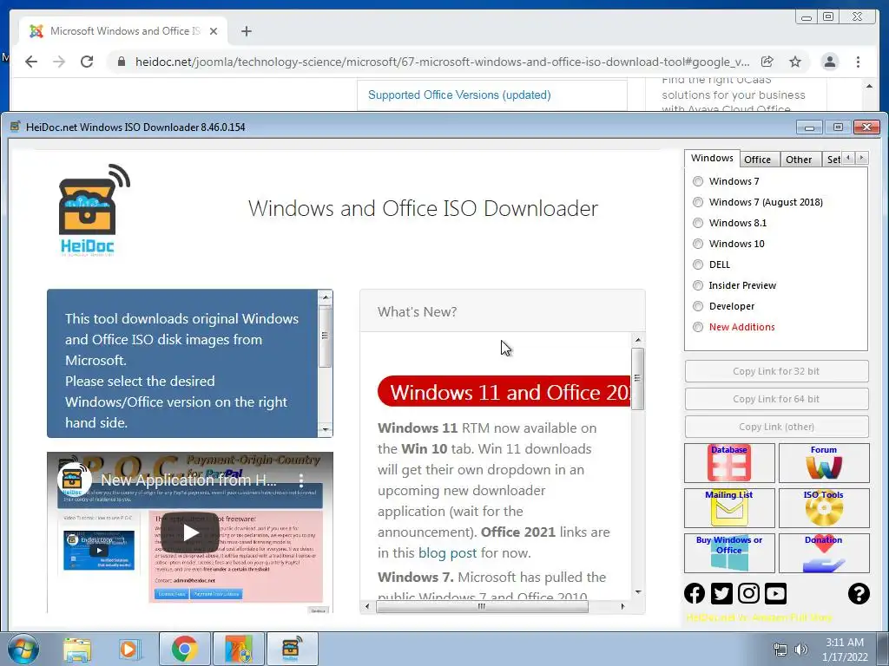Open Chrome three-dot menu
The width and height of the screenshot is (889, 666).
click(x=858, y=62)
